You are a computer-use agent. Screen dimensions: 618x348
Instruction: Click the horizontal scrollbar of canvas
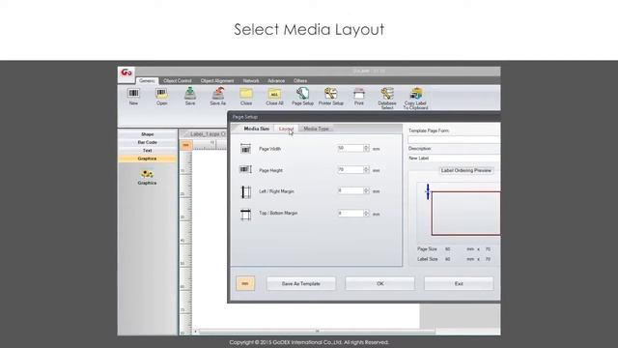point(318,332)
